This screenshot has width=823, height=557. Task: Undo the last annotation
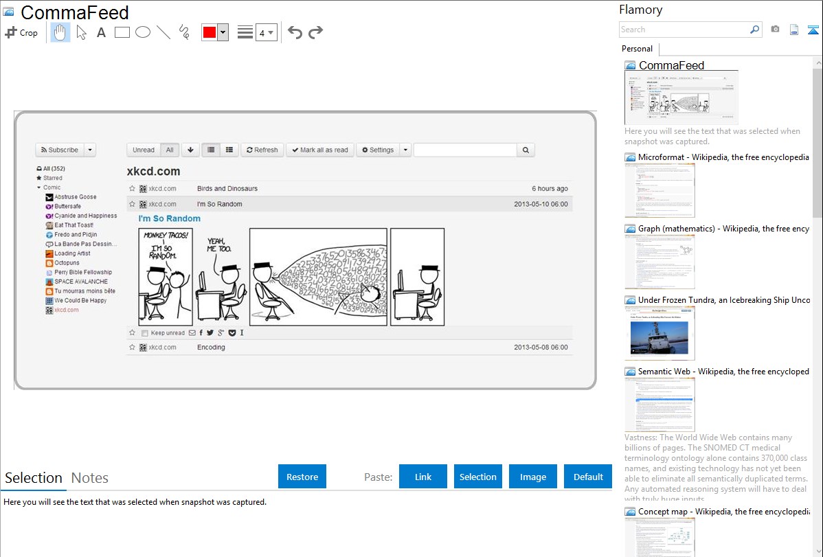pos(295,32)
